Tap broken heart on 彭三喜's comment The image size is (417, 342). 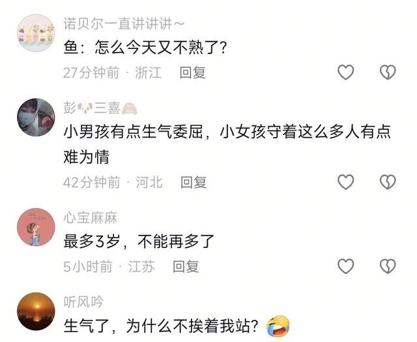click(x=388, y=182)
